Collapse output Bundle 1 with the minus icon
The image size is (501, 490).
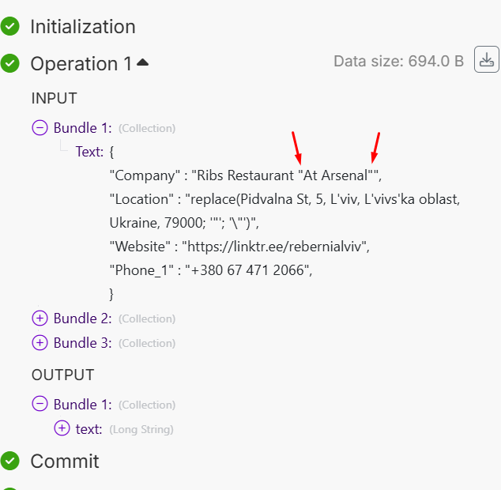(40, 404)
